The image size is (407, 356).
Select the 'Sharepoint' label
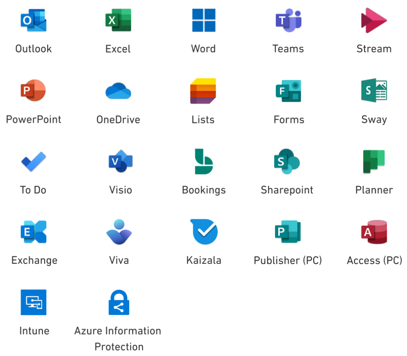pyautogui.click(x=287, y=190)
